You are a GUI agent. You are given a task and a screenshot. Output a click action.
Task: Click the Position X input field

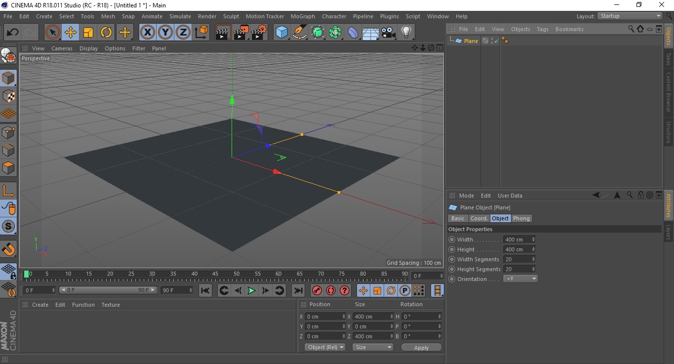click(325, 317)
